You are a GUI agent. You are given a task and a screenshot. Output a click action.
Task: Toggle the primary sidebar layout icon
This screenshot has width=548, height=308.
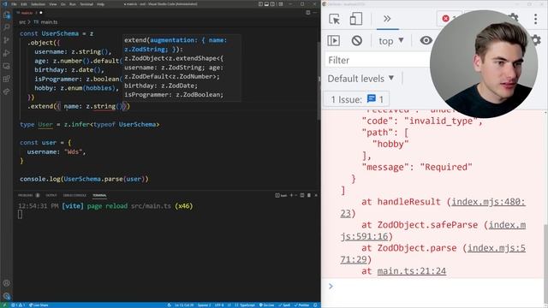260,4
